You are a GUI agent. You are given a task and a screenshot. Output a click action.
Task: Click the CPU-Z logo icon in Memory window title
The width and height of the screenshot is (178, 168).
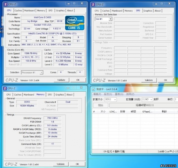(x=5, y=88)
